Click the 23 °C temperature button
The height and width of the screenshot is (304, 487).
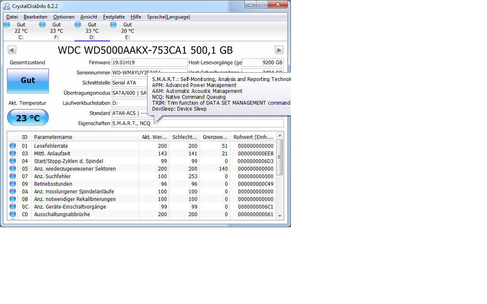(x=28, y=117)
